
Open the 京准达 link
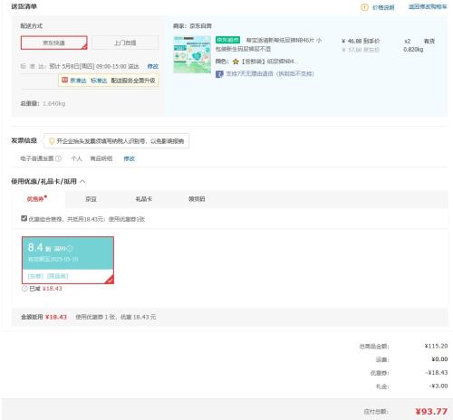point(78,81)
